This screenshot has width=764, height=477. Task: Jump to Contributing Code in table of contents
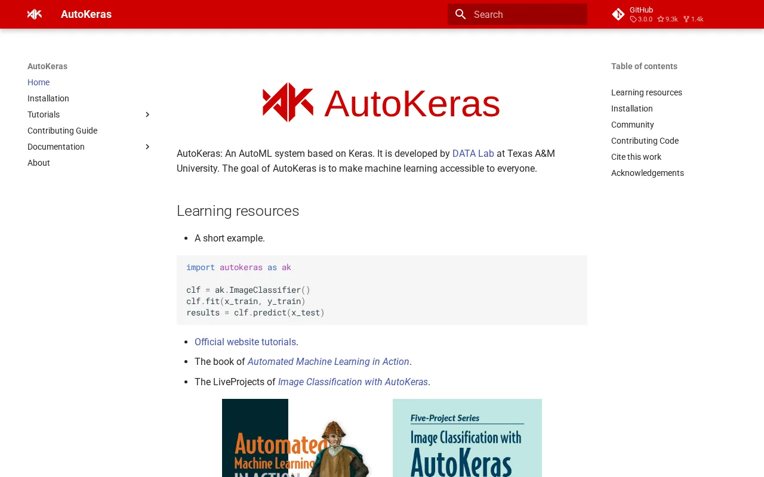[645, 141]
